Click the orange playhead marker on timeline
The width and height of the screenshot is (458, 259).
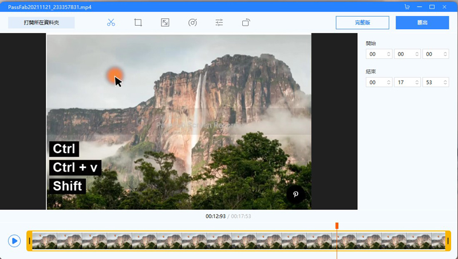337,226
